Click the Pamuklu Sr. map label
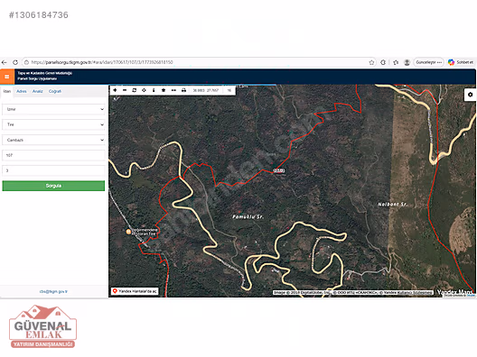 [x=248, y=216]
